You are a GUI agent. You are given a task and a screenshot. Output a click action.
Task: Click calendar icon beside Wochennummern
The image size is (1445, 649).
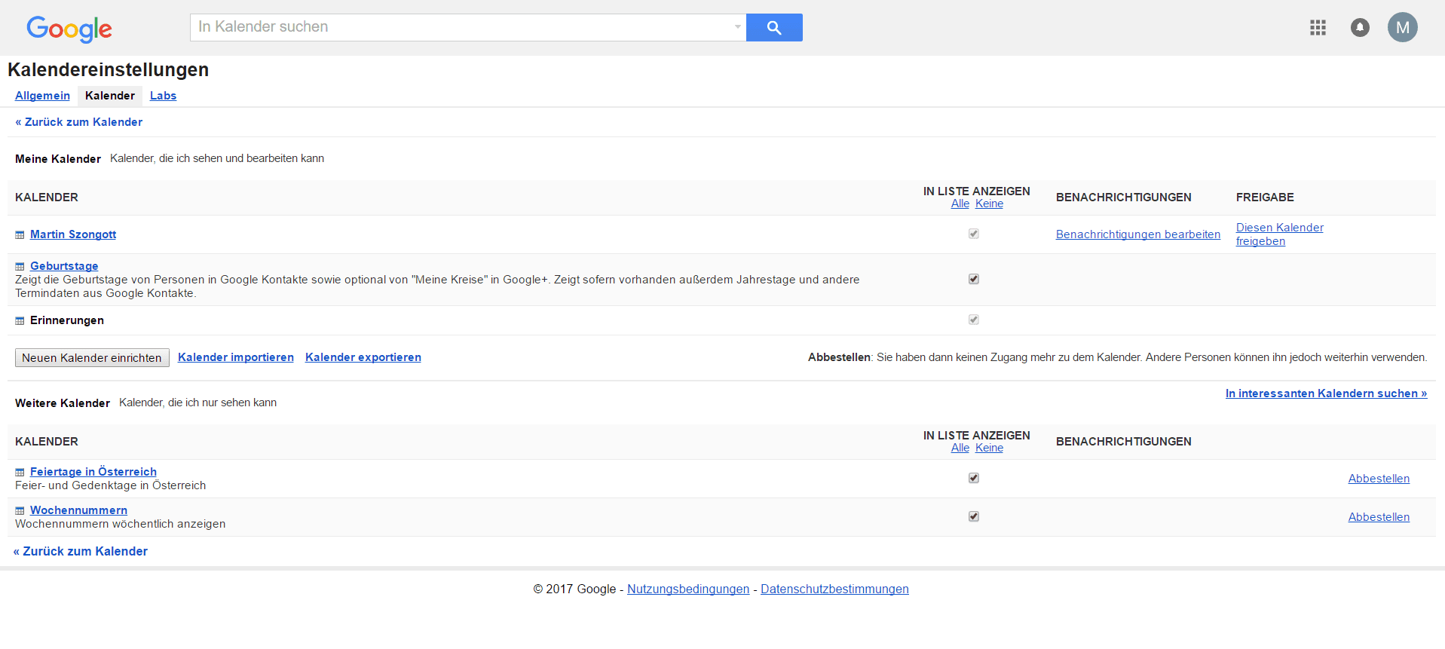click(x=20, y=511)
